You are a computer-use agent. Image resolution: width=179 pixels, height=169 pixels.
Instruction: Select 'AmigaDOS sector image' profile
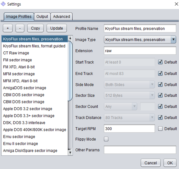pos(35,88)
